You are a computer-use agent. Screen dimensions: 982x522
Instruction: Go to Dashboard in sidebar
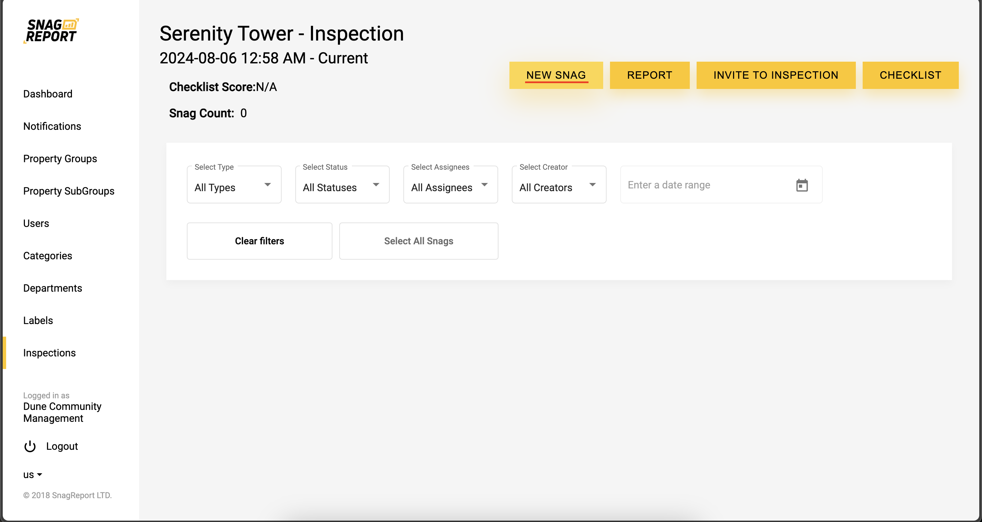(x=48, y=94)
